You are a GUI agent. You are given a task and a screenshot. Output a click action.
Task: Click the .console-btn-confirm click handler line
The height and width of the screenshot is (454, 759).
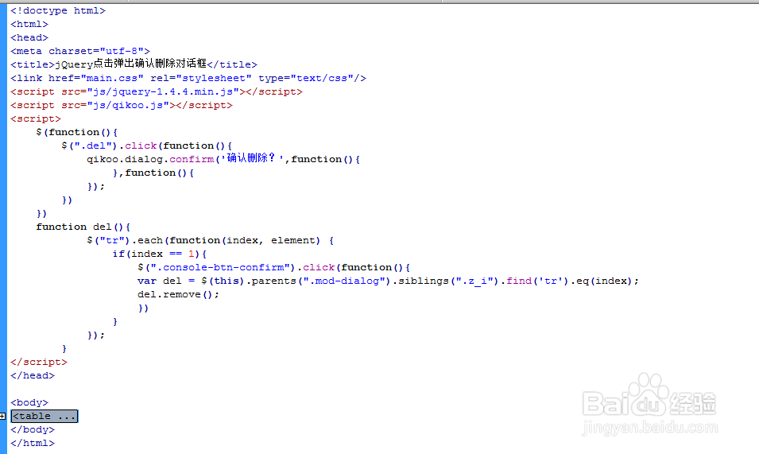(274, 268)
